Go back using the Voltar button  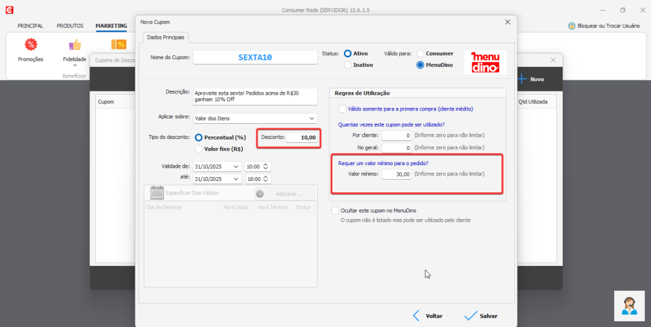click(x=427, y=316)
